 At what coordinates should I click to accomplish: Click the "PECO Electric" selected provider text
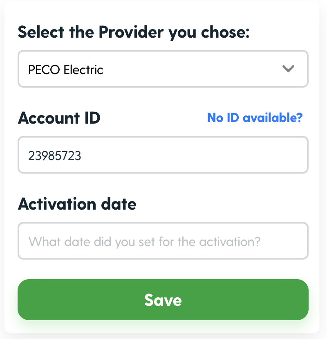pyautogui.click(x=65, y=69)
